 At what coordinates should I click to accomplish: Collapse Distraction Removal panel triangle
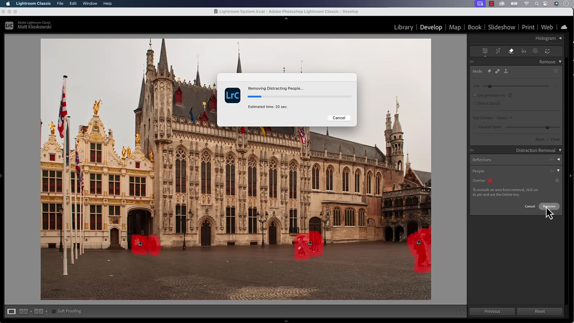(x=560, y=150)
